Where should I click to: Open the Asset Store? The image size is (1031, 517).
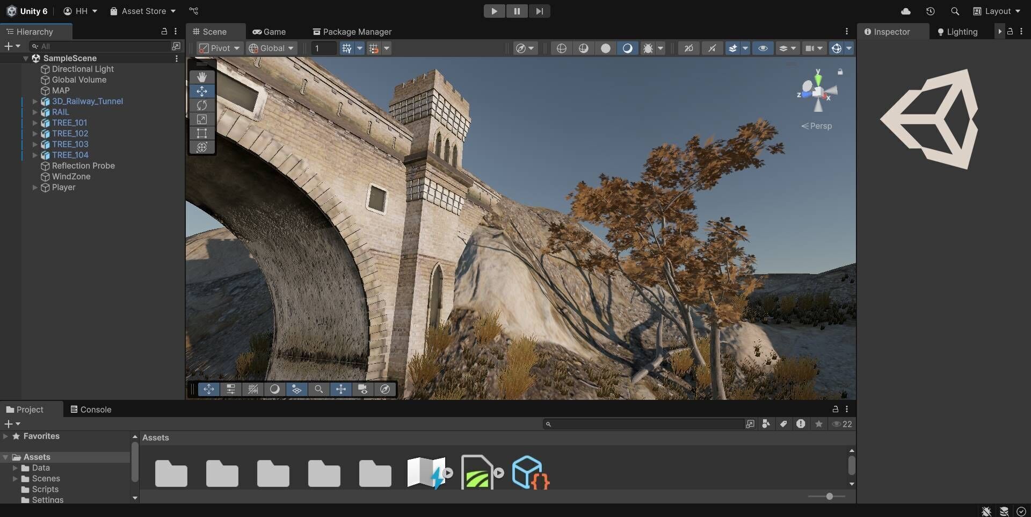pyautogui.click(x=143, y=11)
